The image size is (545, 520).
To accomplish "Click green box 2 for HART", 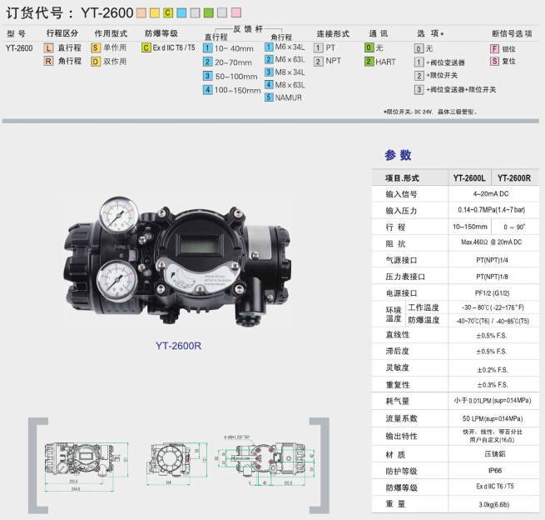I will coord(369,62).
